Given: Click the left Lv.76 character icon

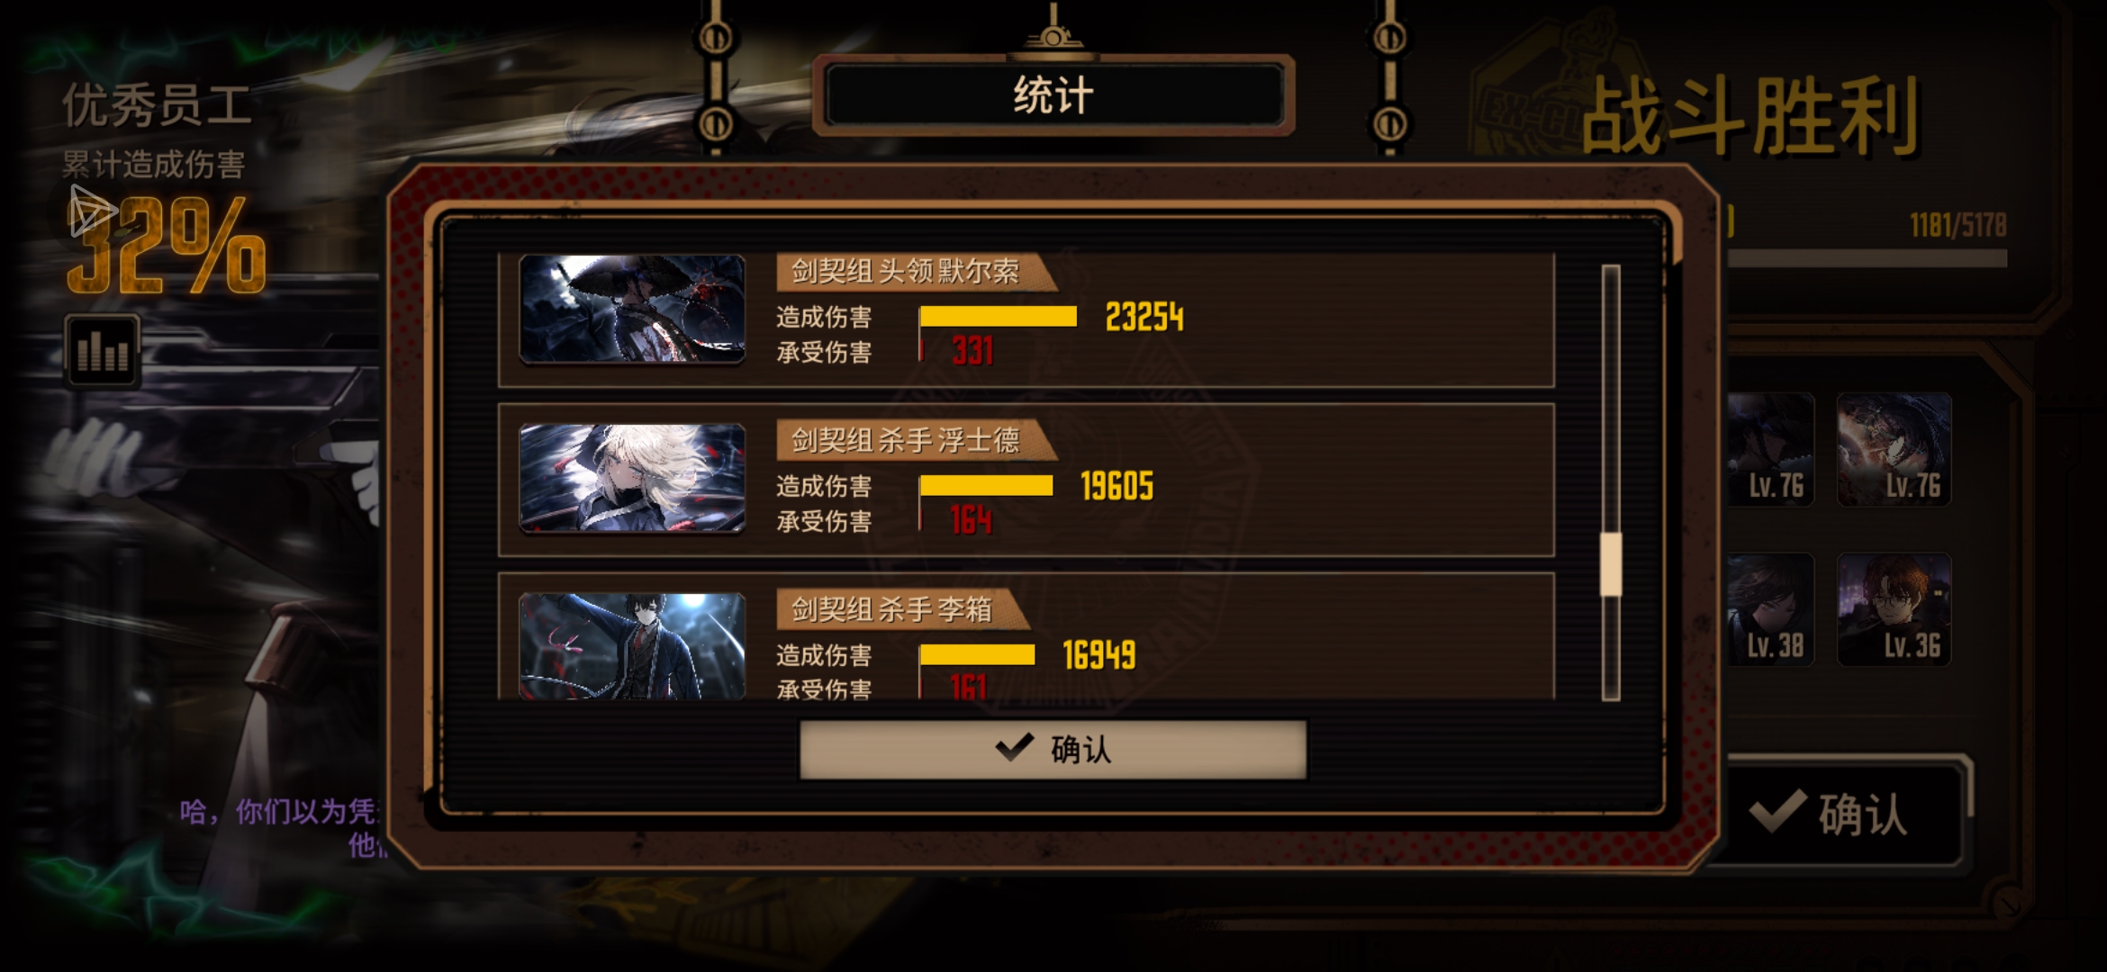Looking at the screenshot, I should 1770,449.
